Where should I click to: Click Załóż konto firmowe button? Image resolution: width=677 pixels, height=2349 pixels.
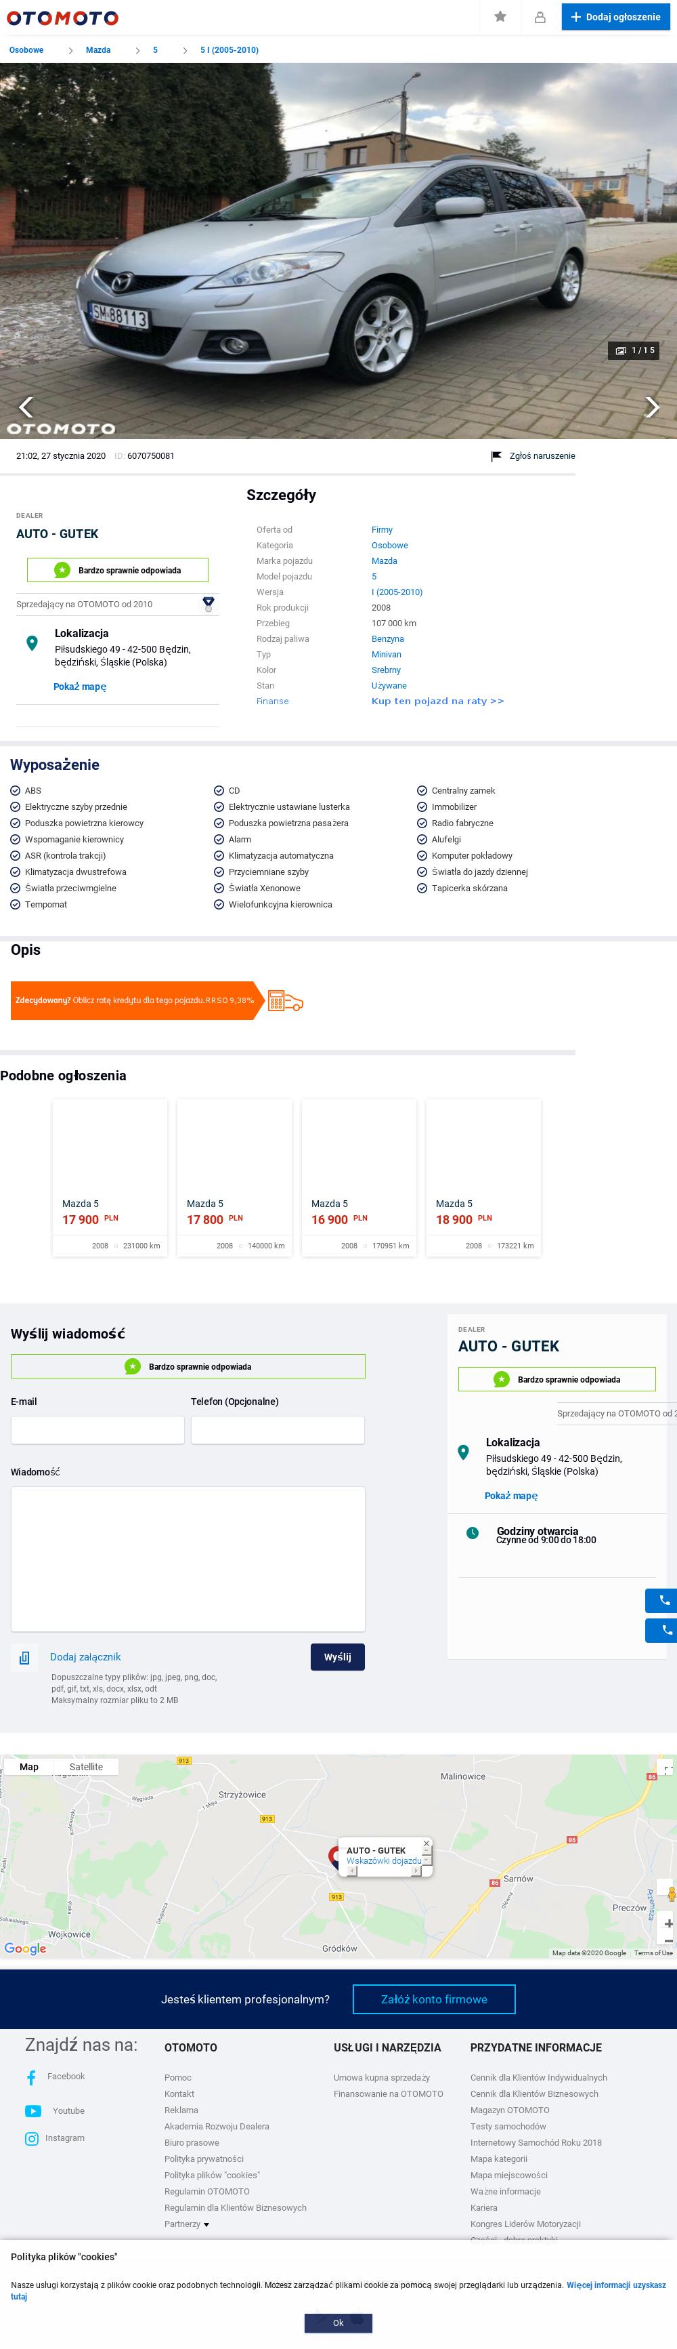[434, 1999]
